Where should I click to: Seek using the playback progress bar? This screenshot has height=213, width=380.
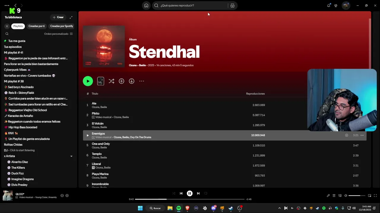tap(190, 199)
